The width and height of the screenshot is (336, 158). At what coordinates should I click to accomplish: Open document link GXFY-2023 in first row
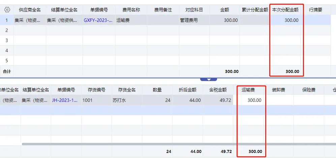[98, 20]
